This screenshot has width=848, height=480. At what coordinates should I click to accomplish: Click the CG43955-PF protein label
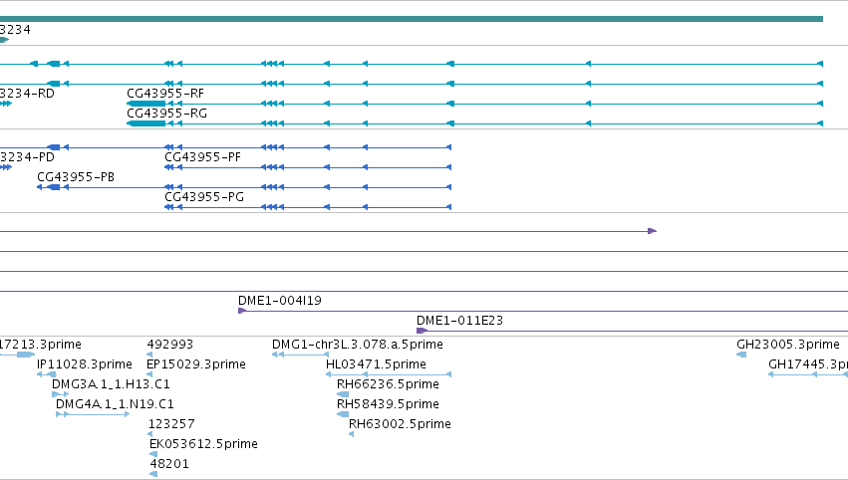point(203,157)
